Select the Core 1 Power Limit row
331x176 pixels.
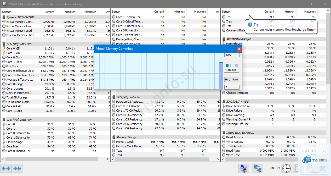166,35
